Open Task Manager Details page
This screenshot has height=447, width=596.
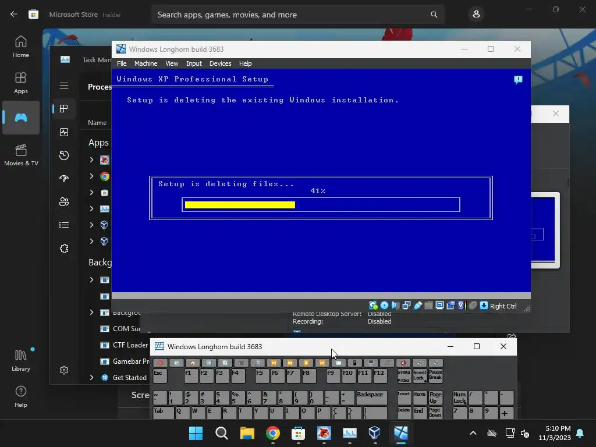pos(64,225)
